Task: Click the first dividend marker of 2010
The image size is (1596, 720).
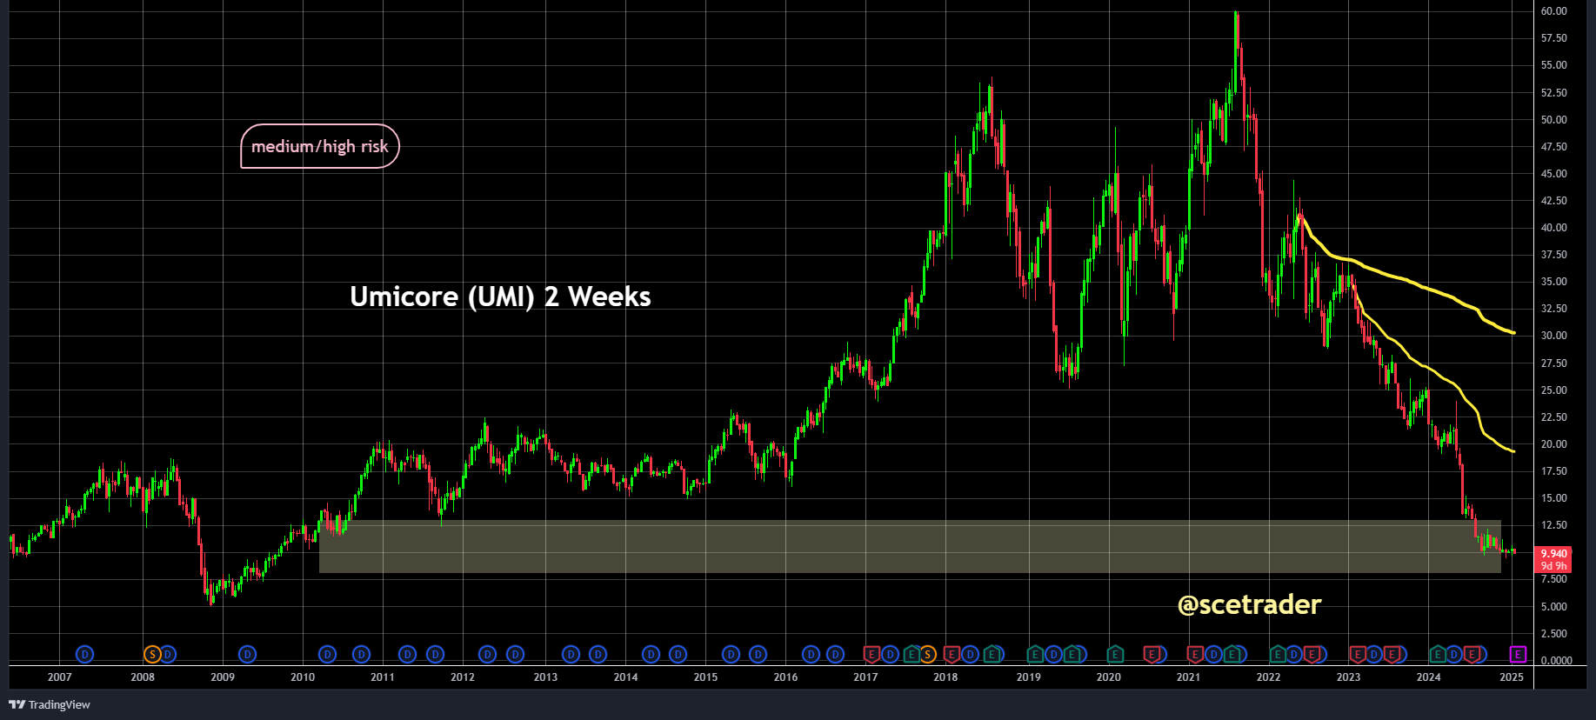Action: [x=327, y=654]
